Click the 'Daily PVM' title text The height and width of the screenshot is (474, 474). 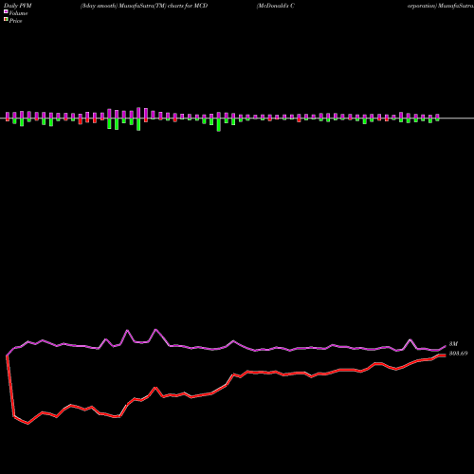18,6
